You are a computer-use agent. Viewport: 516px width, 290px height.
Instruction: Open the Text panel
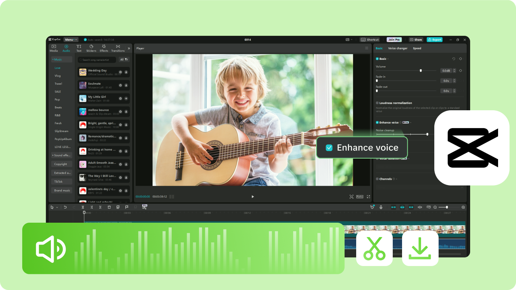(78, 48)
